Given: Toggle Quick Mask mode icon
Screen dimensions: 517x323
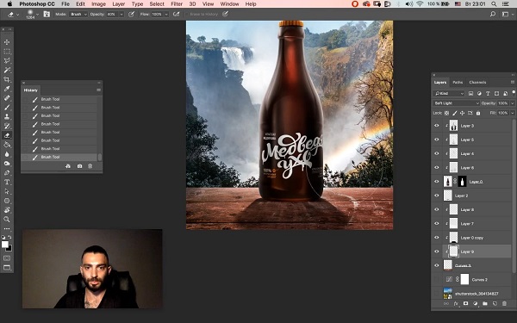Looking at the screenshot, I should click(x=7, y=258).
